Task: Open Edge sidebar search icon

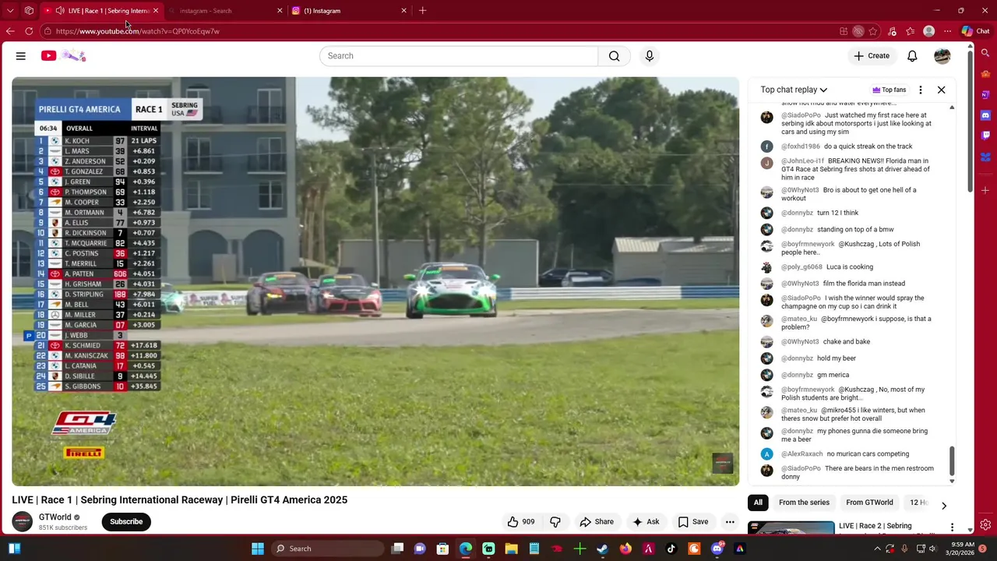Action: pyautogui.click(x=985, y=54)
